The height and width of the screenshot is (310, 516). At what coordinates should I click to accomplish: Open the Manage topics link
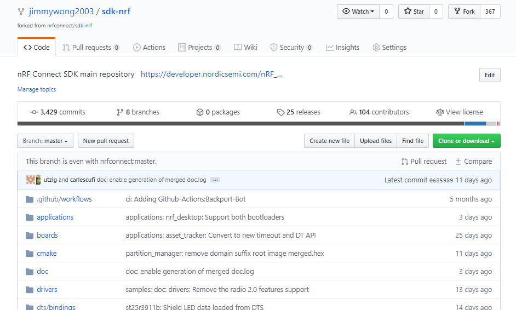[37, 89]
